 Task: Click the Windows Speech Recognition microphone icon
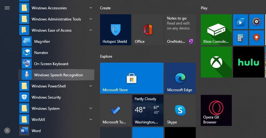click(x=27, y=75)
